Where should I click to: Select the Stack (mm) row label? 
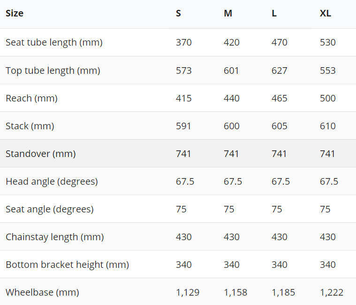[x=30, y=126]
